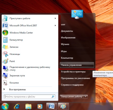
Task: Click the Косынка label
Action: [x=14, y=83]
